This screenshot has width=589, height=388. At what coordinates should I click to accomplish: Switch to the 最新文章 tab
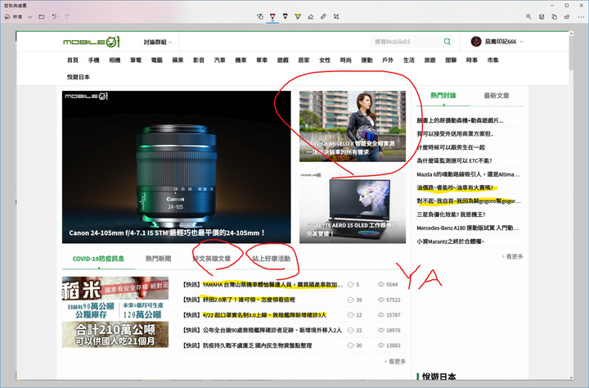497,96
